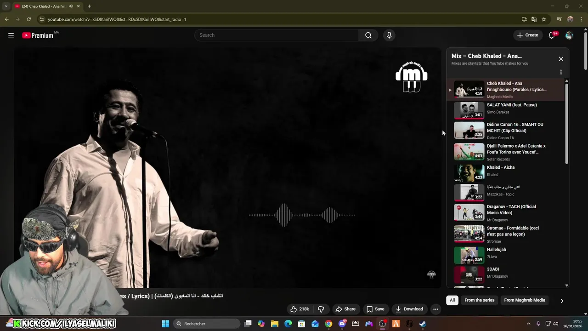The height and width of the screenshot is (331, 588).
Task: Open the Mazzikas - Topic video thumbnail
Action: tap(469, 192)
